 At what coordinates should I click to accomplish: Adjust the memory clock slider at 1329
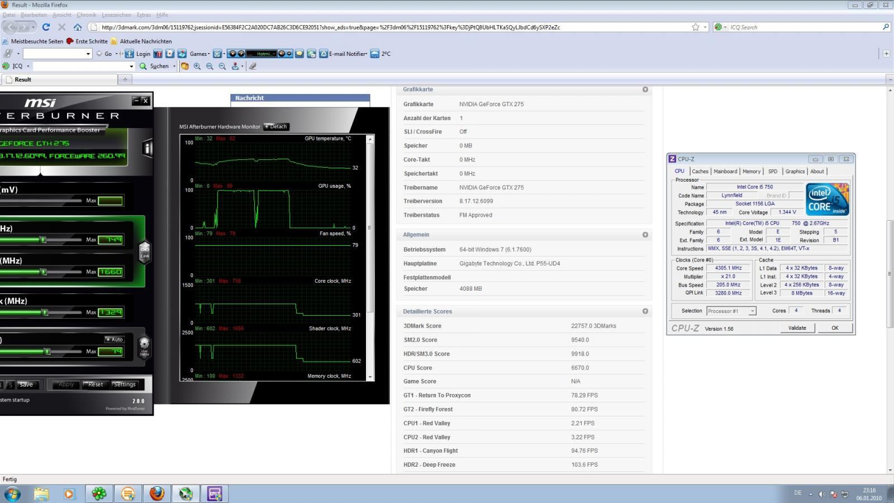(45, 312)
